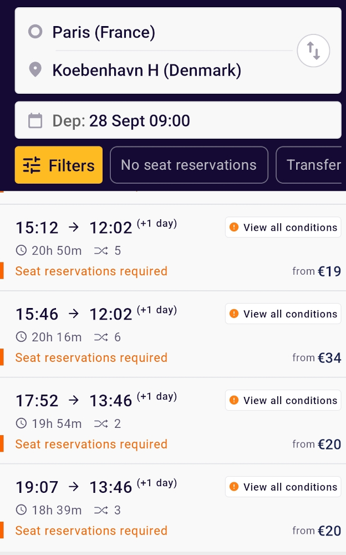Click clock icon next to 18h 39m
Screen dimensions: 346x555
[x=21, y=510]
